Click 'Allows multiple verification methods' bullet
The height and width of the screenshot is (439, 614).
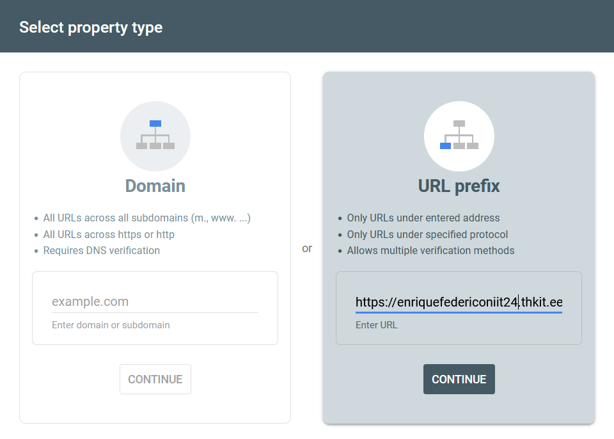point(430,250)
